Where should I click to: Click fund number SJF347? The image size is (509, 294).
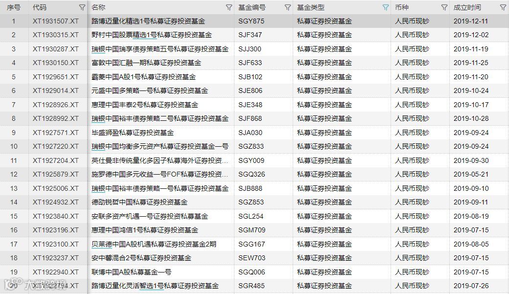[250, 35]
